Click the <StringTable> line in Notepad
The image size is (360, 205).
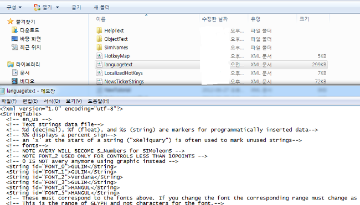coord(21,114)
